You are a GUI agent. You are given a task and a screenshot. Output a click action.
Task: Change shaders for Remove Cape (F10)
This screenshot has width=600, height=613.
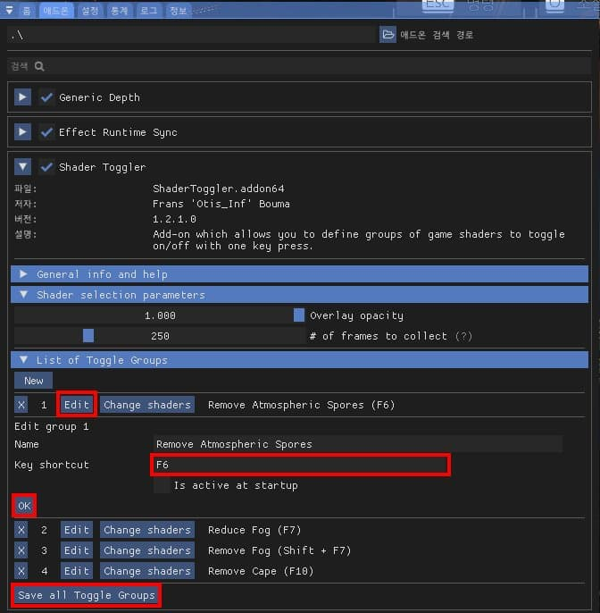click(147, 571)
